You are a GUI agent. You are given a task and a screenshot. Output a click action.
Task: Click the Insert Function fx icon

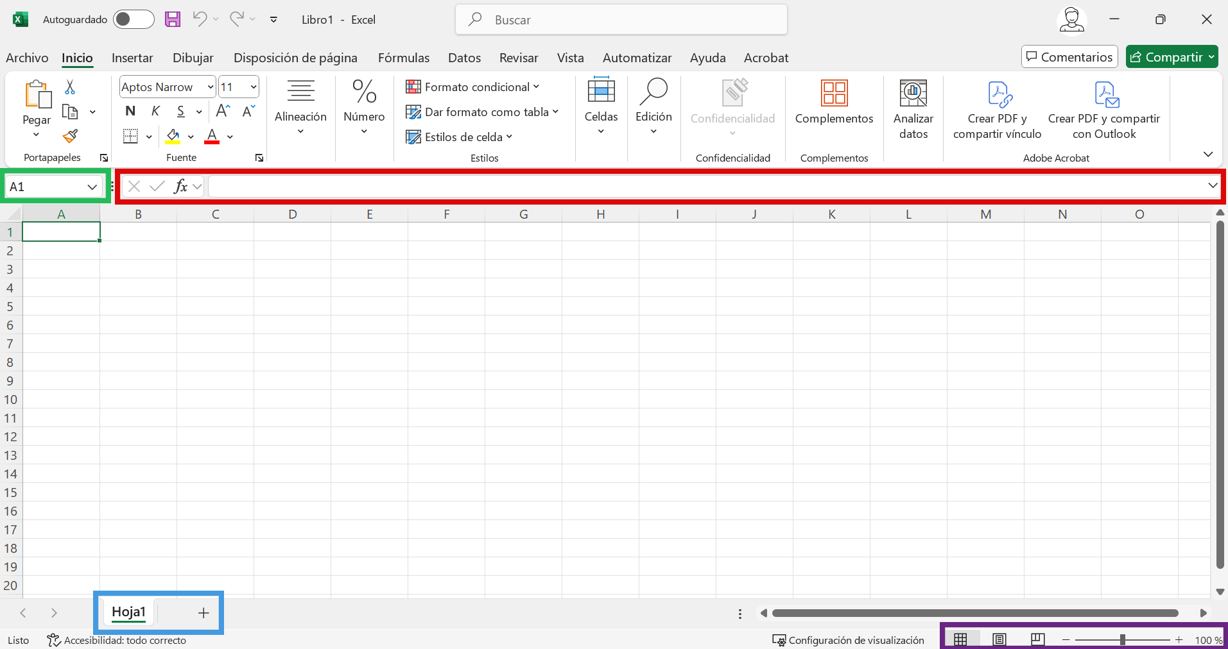pos(180,187)
